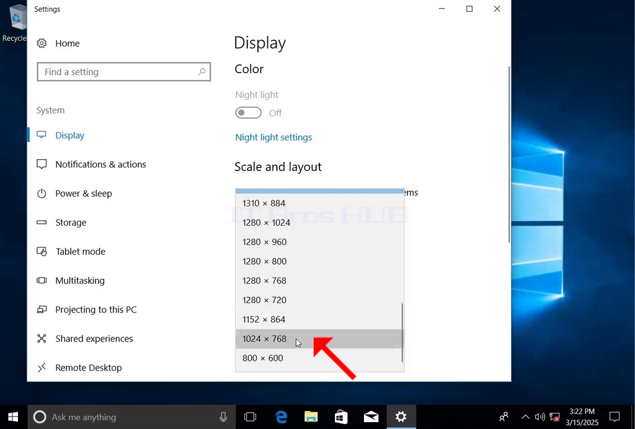Choose 800 × 600 resolution
The width and height of the screenshot is (635, 429).
pos(319,358)
